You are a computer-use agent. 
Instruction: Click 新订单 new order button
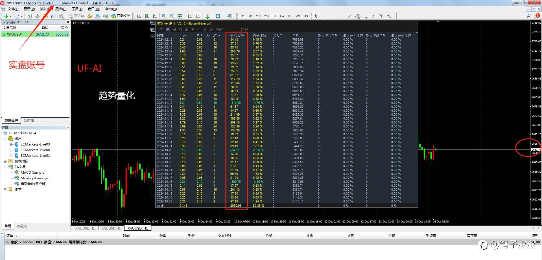(76, 16)
